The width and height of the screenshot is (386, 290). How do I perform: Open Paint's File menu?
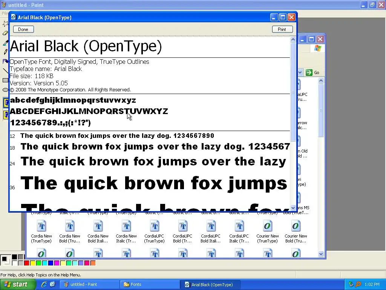click(5, 13)
